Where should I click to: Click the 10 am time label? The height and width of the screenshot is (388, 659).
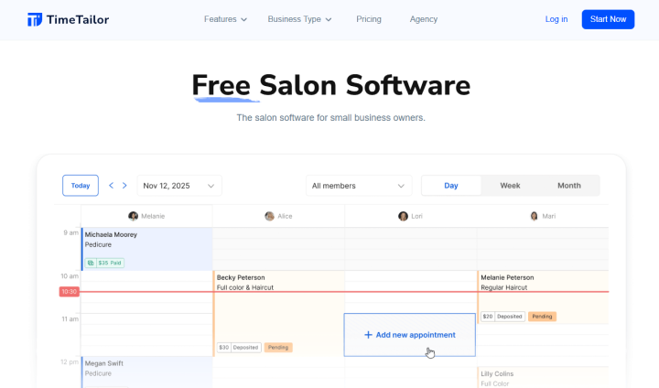coord(70,275)
